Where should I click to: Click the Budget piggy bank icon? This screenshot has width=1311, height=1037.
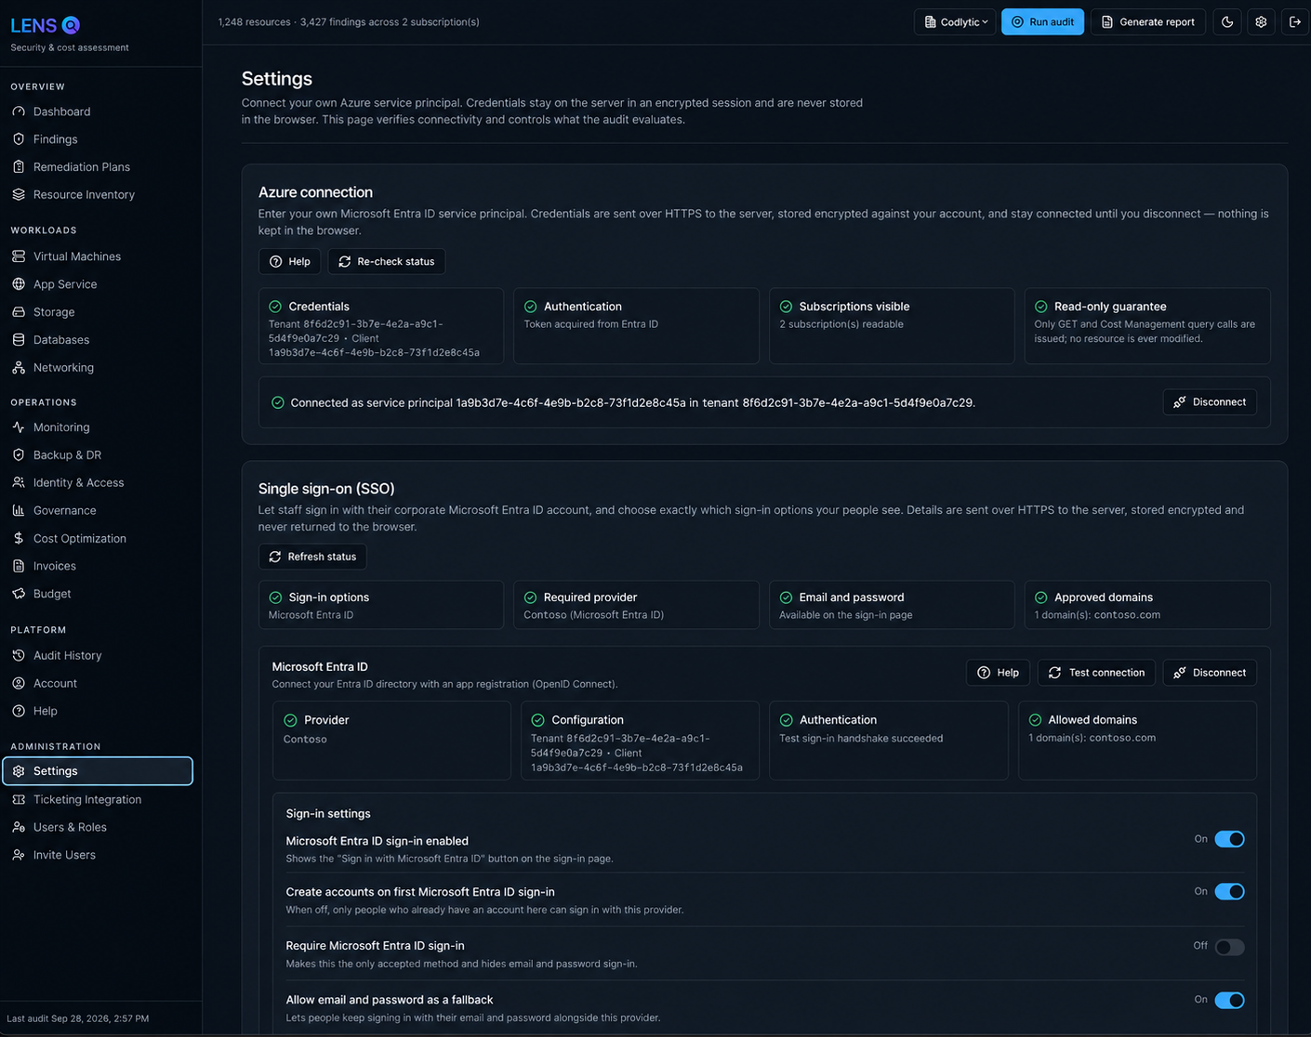pos(19,594)
